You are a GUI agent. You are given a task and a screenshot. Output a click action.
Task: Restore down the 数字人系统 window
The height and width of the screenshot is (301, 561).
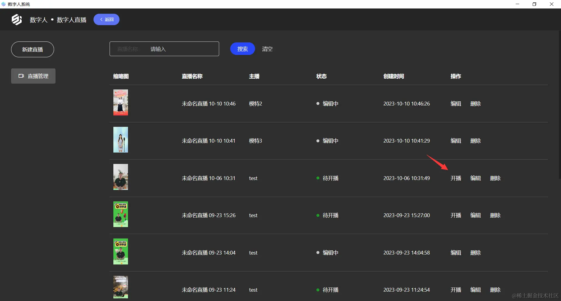(x=534, y=4)
